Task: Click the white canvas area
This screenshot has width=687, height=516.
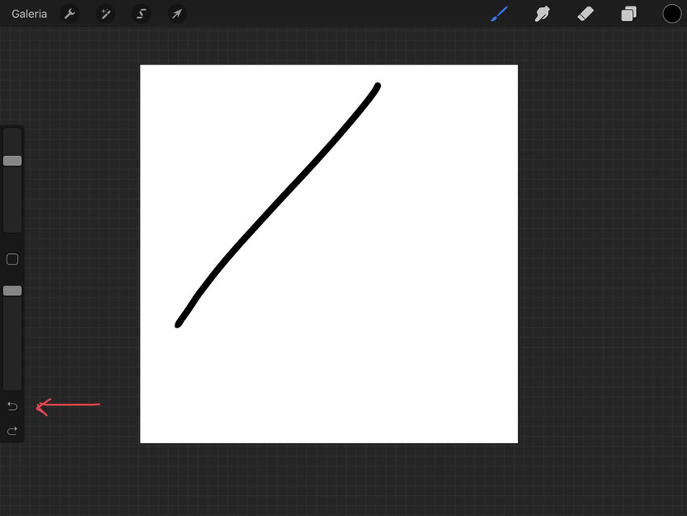Action: coord(329,254)
